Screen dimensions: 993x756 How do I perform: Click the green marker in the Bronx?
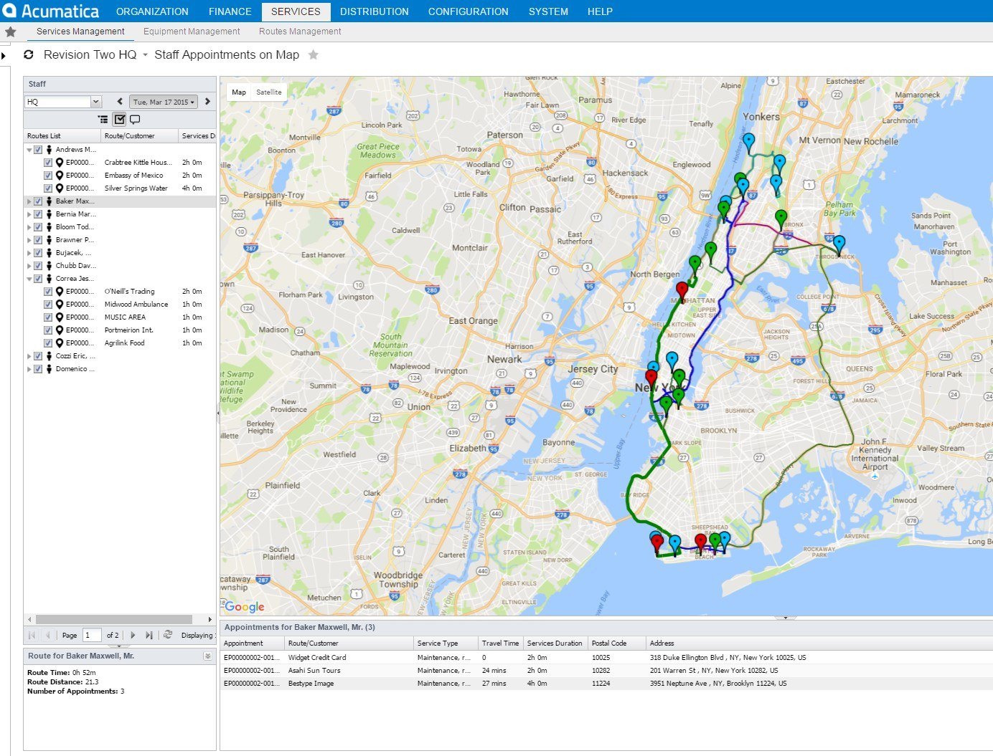[x=781, y=219]
